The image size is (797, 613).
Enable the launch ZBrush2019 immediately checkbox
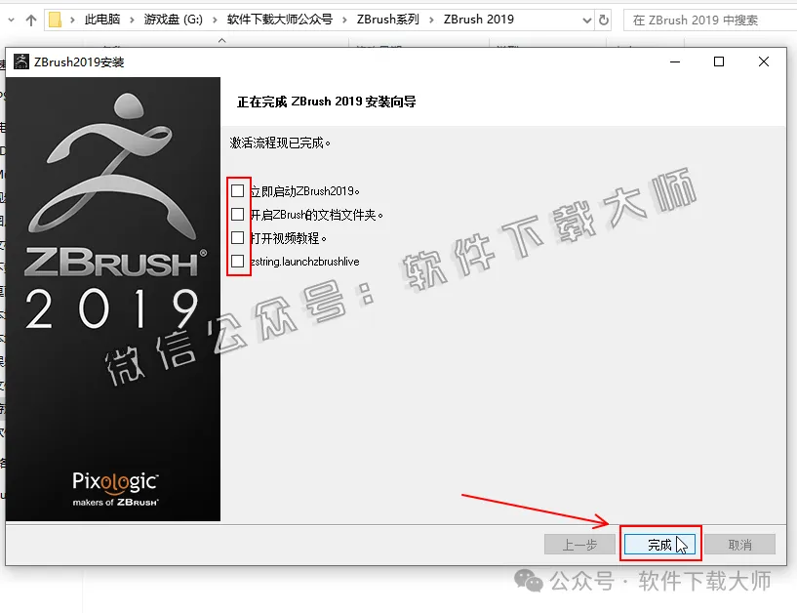pos(237,191)
